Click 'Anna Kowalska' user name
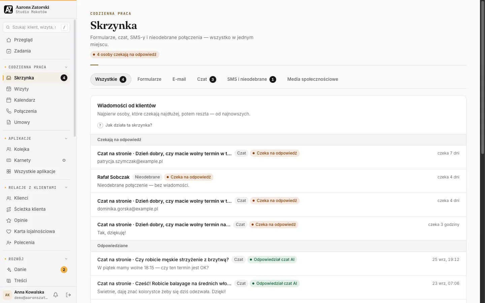 point(29,292)
